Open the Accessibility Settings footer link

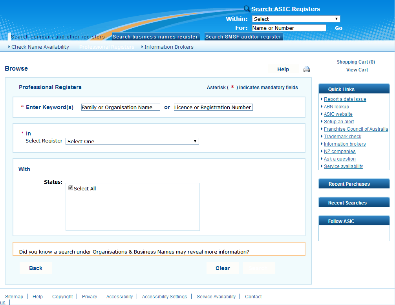pyautogui.click(x=165, y=297)
